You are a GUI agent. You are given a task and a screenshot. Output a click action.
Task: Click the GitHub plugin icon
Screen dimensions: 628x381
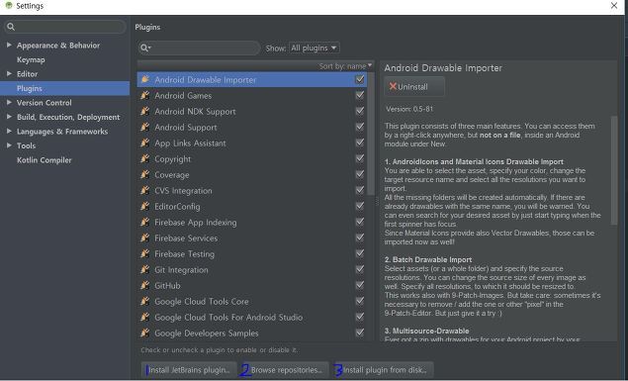(145, 285)
